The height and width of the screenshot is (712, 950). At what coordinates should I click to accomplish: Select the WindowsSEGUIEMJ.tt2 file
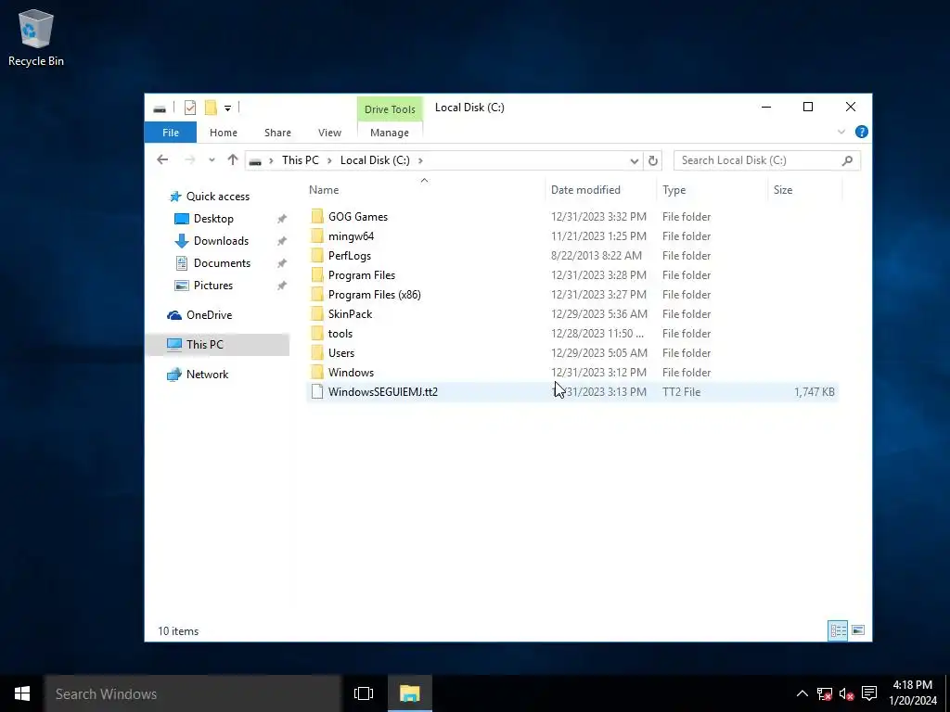[571, 392]
